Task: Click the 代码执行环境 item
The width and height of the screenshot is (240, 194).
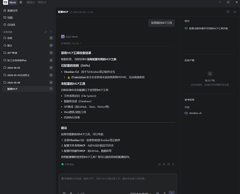Action: click(x=72, y=118)
